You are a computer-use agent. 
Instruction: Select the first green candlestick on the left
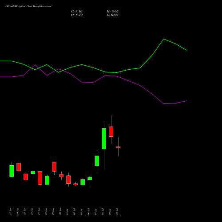click(12, 171)
